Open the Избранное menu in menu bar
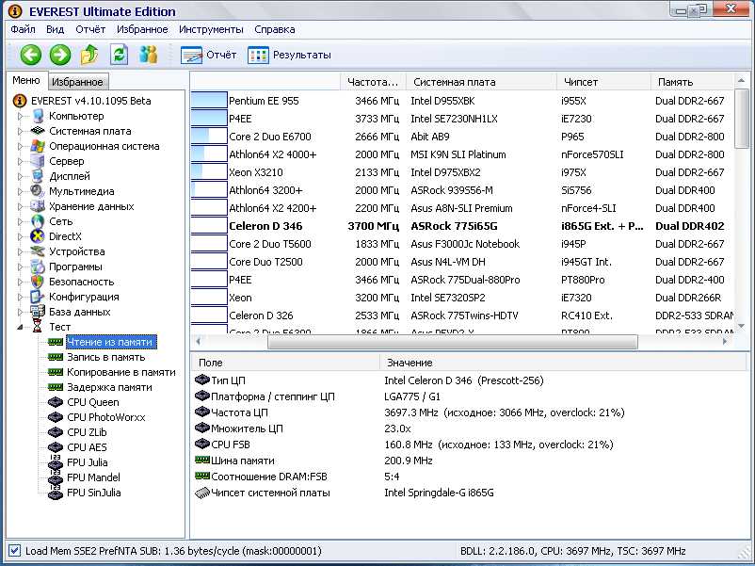Viewport: 755px width, 566px height. [142, 29]
